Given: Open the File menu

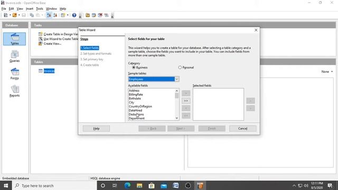Looking at the screenshot, I should (4, 8).
